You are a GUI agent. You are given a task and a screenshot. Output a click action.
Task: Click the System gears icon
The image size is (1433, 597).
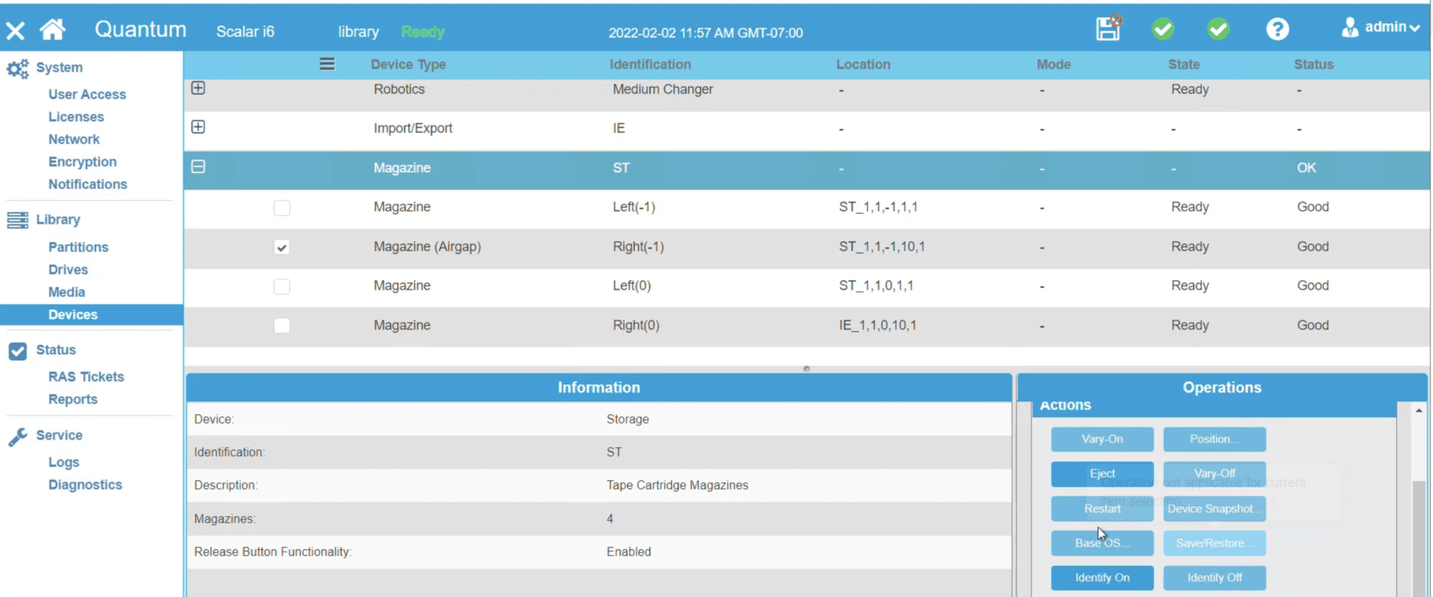[x=18, y=68]
